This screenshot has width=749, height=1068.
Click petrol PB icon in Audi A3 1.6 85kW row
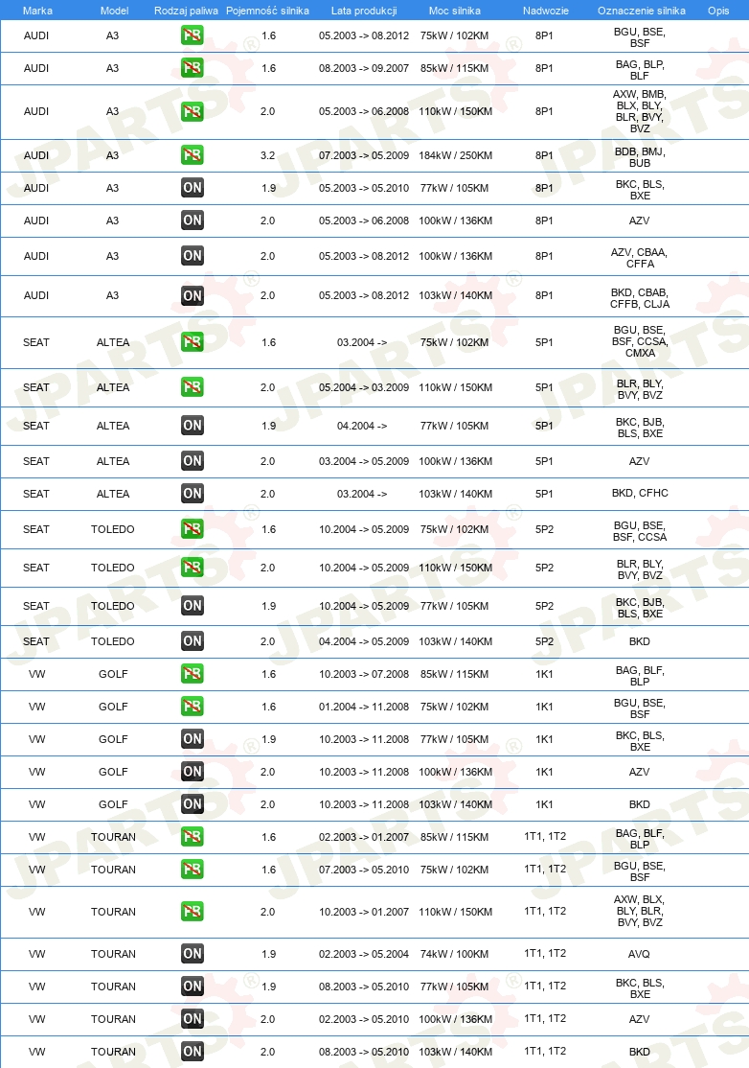click(193, 68)
